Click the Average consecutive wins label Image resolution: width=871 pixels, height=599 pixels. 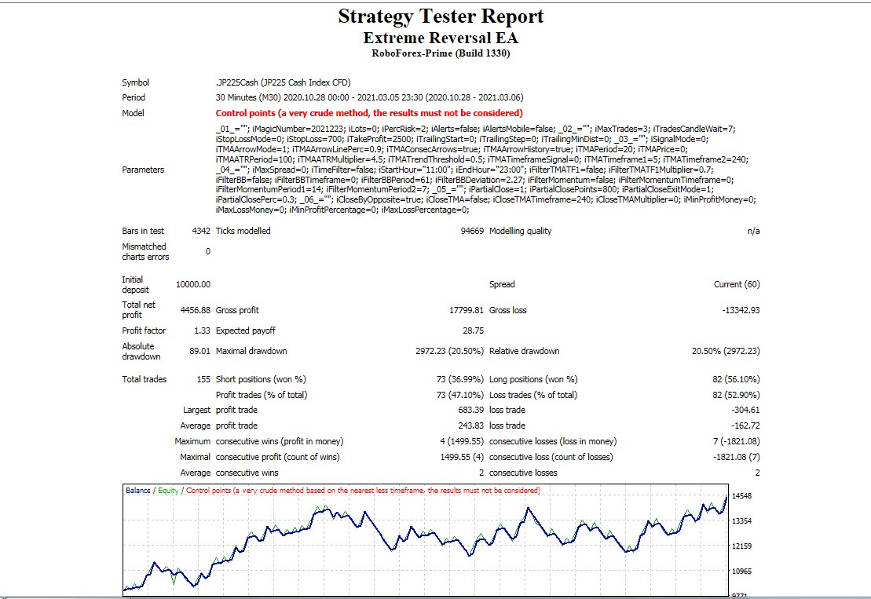(229, 473)
